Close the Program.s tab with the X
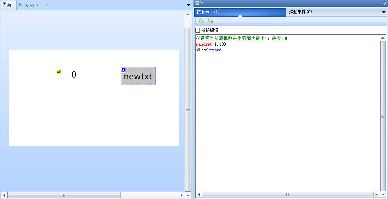 point(47,5)
